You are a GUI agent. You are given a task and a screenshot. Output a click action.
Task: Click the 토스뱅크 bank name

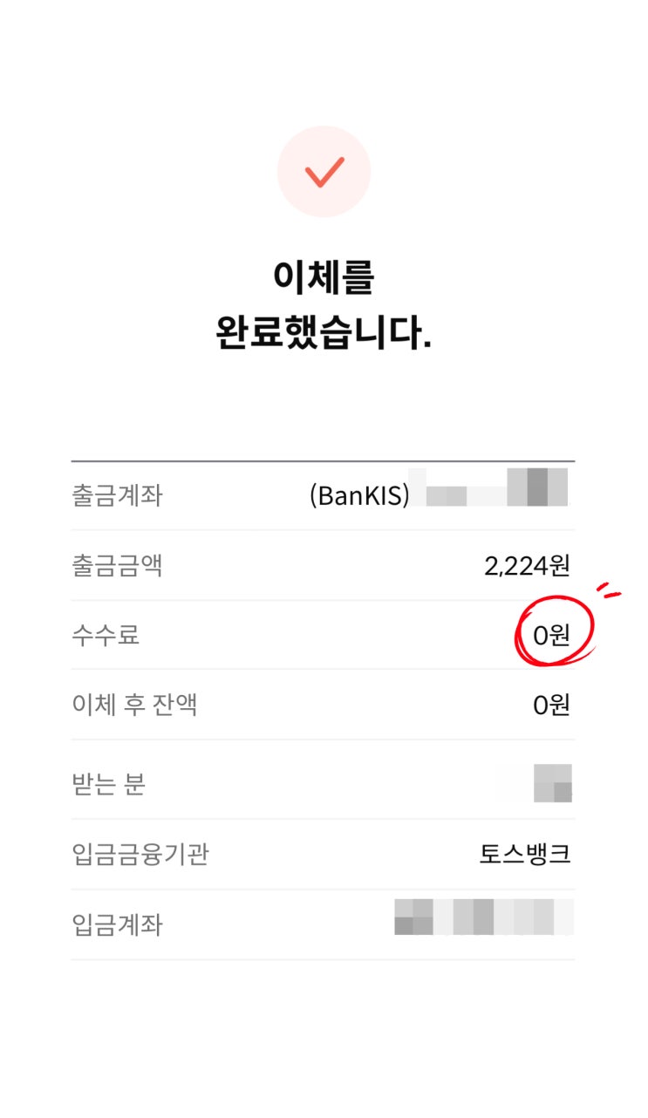tap(525, 854)
